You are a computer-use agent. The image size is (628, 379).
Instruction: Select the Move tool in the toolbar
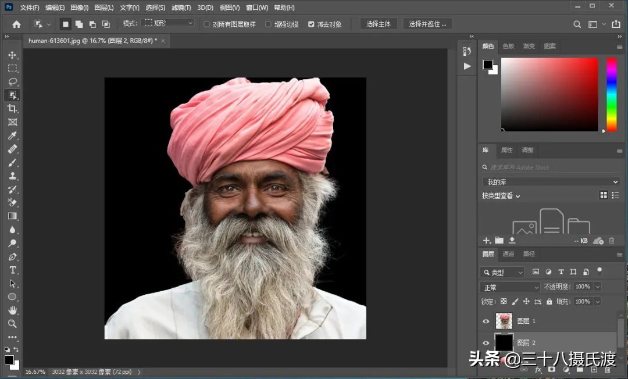coord(13,55)
